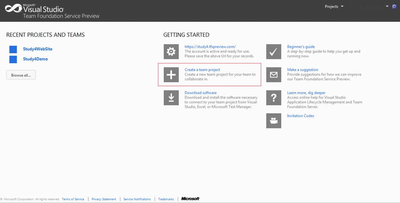Click the plus tile for Create team project

pyautogui.click(x=171, y=75)
